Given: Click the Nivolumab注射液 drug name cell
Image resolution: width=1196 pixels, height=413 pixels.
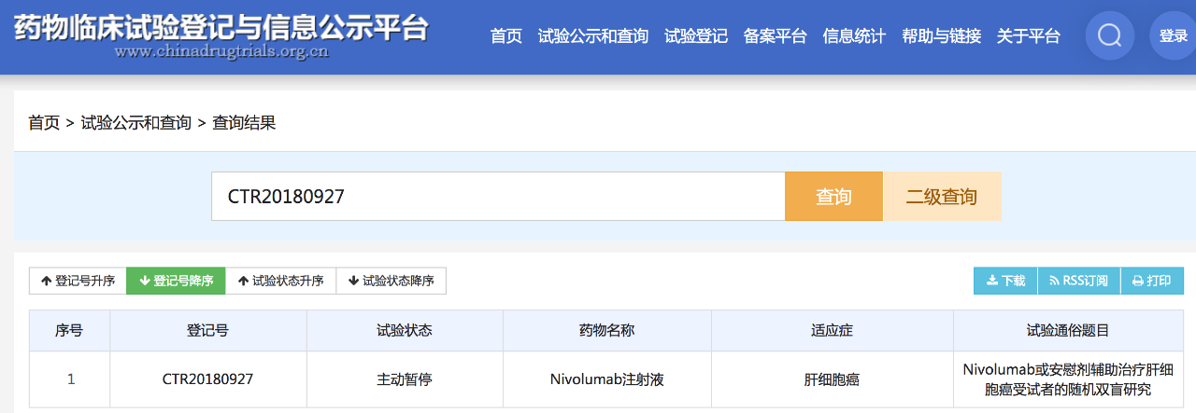Looking at the screenshot, I should point(607,379).
